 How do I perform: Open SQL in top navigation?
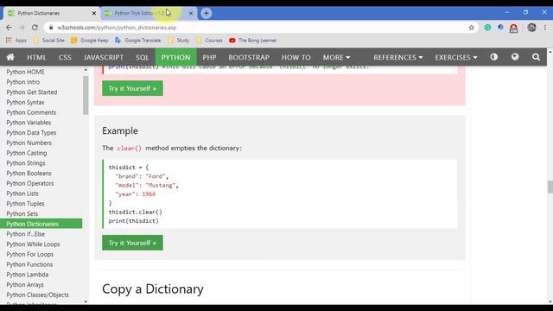pyautogui.click(x=142, y=57)
